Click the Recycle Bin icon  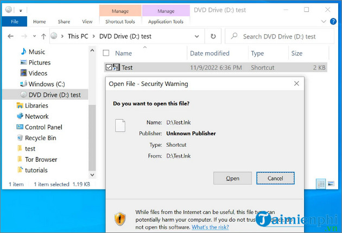tap(20, 137)
